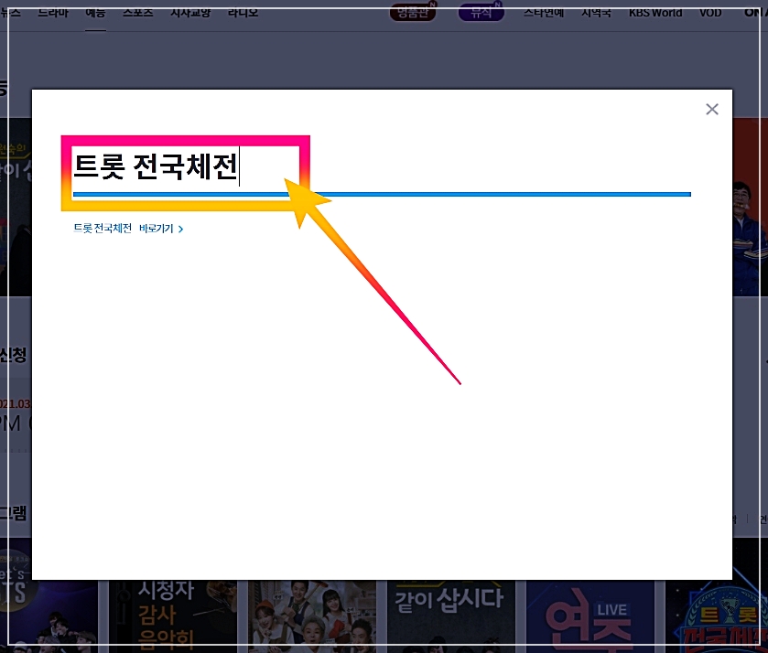Image resolution: width=768 pixels, height=653 pixels.
Task: Open the 트롯 전국체전 program thumbnail at bottom
Action: tap(716, 616)
